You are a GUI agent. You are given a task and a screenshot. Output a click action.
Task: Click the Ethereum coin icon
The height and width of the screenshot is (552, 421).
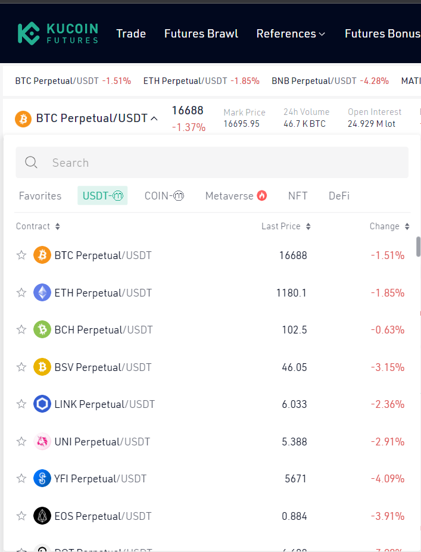42,292
